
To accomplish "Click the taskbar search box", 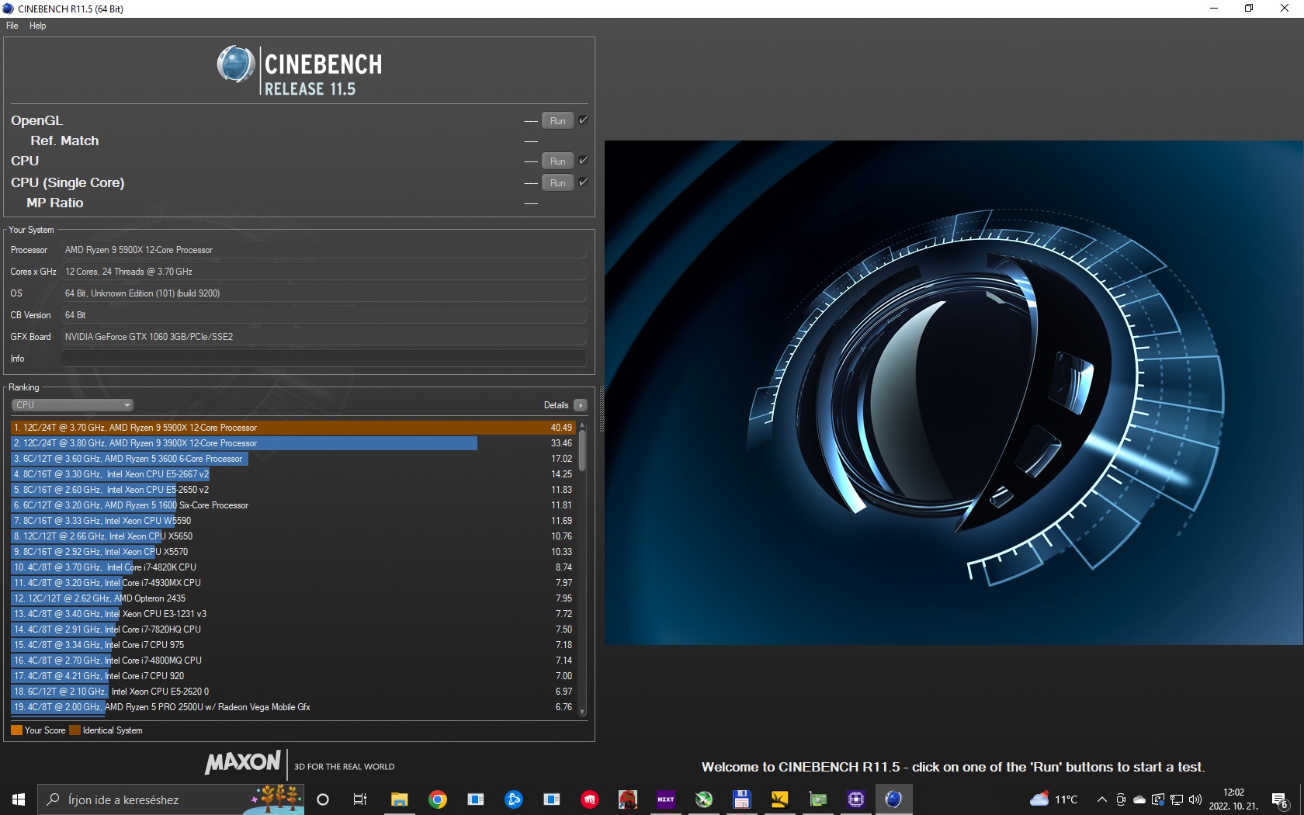I will coord(171,799).
